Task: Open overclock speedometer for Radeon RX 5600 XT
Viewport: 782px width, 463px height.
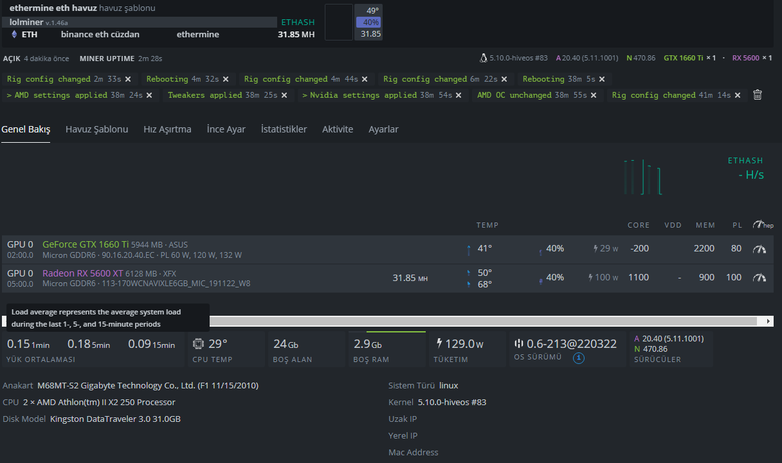Action: point(759,278)
